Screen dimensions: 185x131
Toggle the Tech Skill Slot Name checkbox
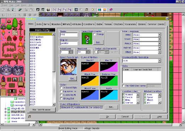click(124, 86)
